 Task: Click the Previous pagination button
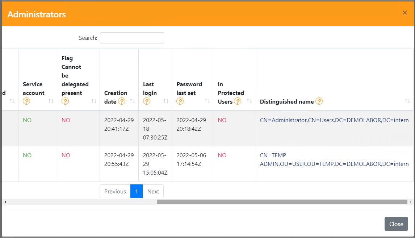click(115, 192)
